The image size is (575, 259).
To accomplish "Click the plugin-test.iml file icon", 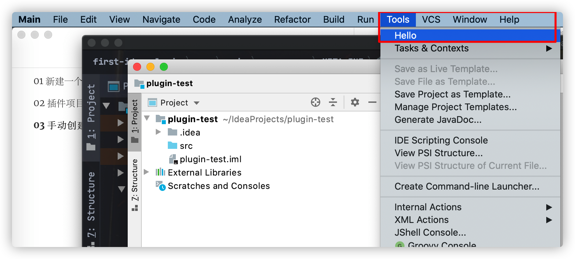I will coord(173,159).
